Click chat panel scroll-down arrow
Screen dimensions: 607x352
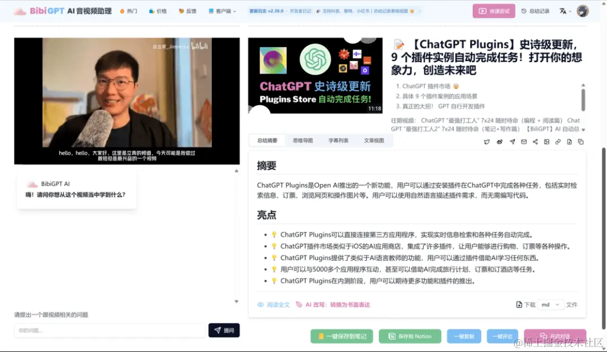coord(237,301)
